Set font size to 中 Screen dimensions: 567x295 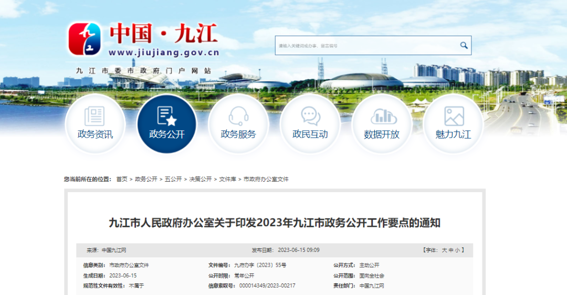[x=451, y=250]
